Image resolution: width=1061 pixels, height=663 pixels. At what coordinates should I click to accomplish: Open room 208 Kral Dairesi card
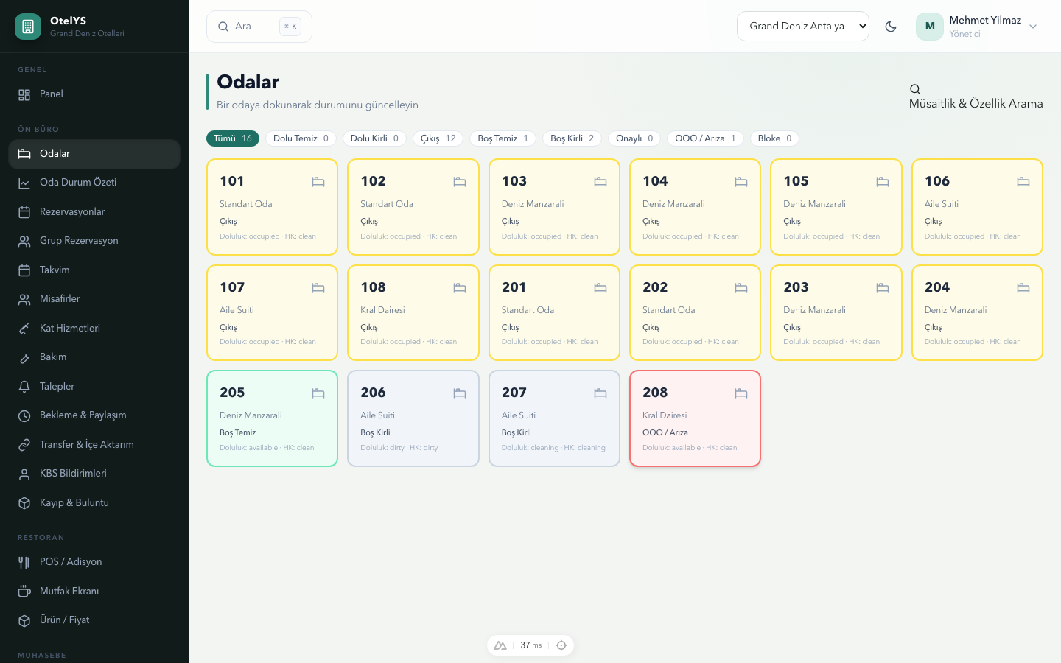695,418
